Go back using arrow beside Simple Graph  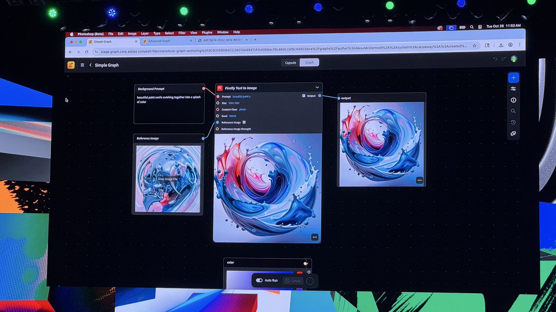90,65
